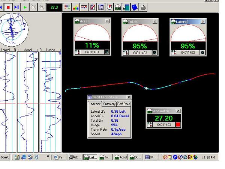Click the gauge meter toolbar icon
225x169 pixels.
(117, 7)
